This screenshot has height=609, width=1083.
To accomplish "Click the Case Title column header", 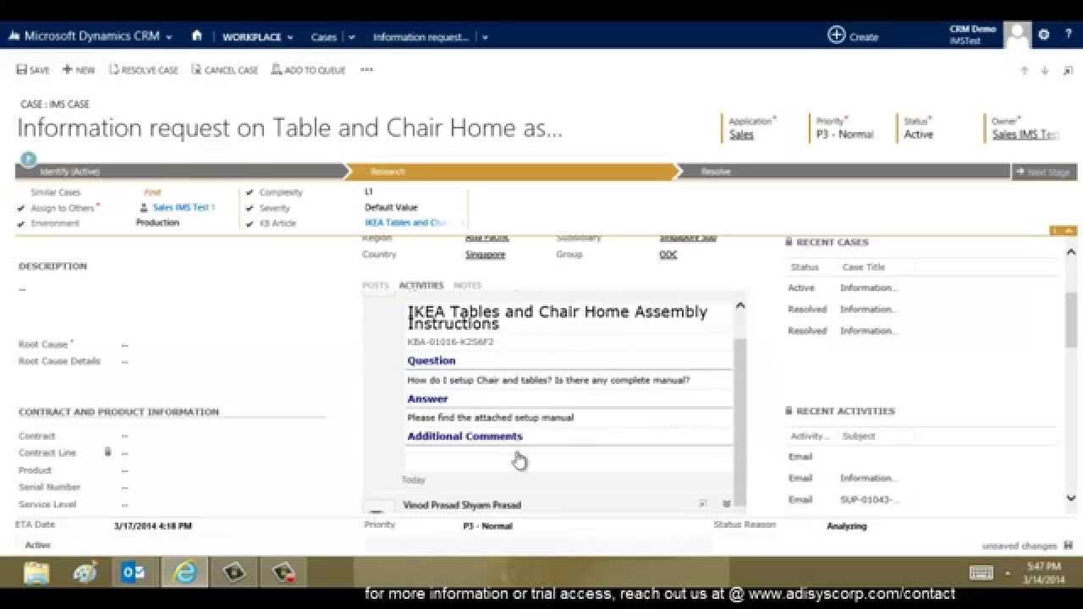I will 863,267.
